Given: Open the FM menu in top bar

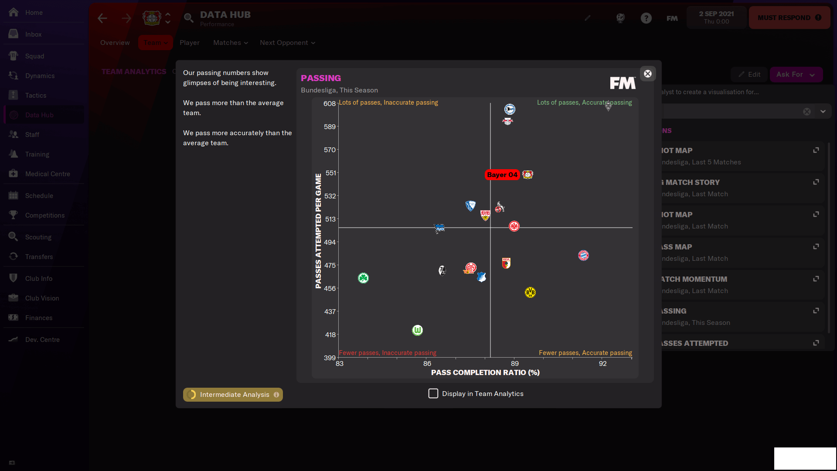Looking at the screenshot, I should (x=672, y=18).
